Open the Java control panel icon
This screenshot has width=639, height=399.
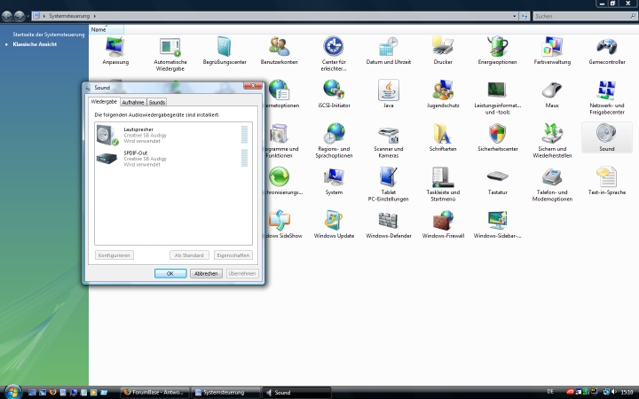click(389, 94)
